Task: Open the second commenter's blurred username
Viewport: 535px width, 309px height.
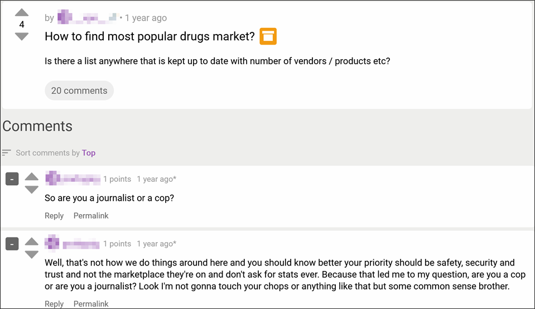Action: click(73, 244)
